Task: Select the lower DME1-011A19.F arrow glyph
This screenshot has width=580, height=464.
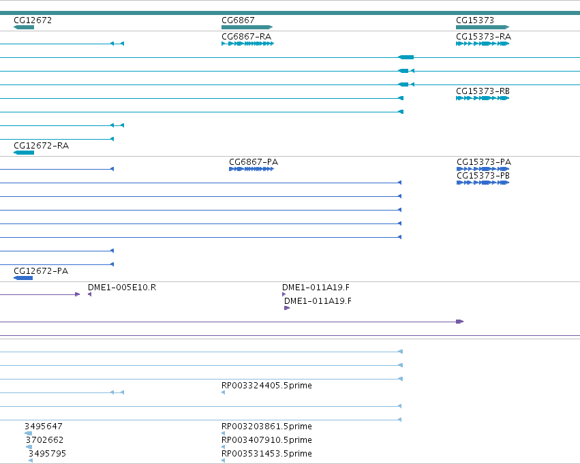Action: point(287,308)
